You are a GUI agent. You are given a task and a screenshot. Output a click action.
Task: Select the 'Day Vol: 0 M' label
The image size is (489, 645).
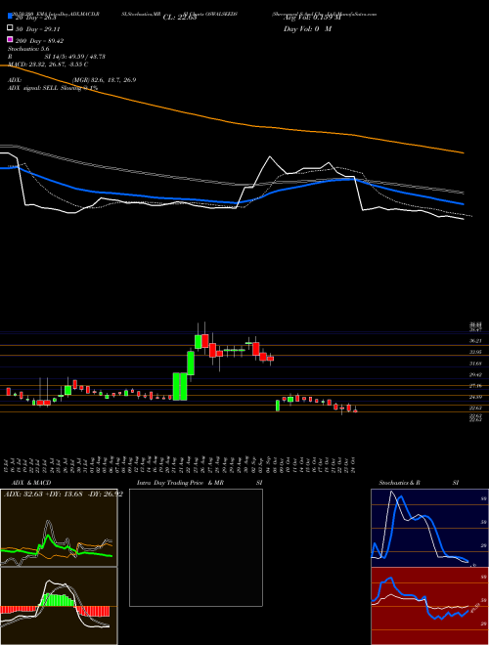tap(307, 28)
